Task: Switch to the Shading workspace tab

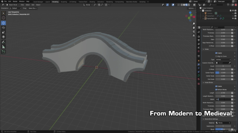Action: pyautogui.click(x=92, y=2)
